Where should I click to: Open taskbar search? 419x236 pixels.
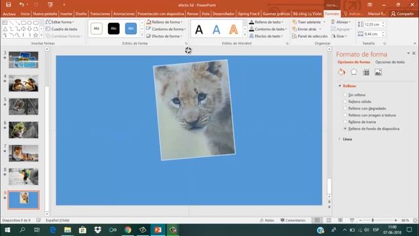22,230
